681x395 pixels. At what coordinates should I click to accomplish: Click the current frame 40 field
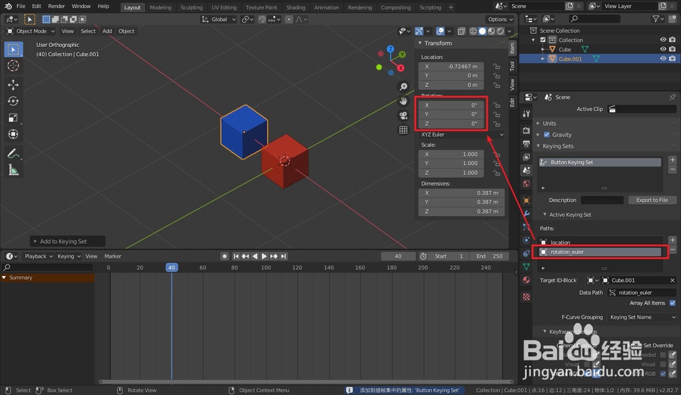pos(398,256)
